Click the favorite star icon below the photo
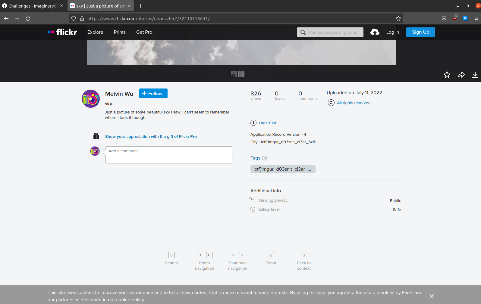This screenshot has width=481, height=304. (447, 75)
